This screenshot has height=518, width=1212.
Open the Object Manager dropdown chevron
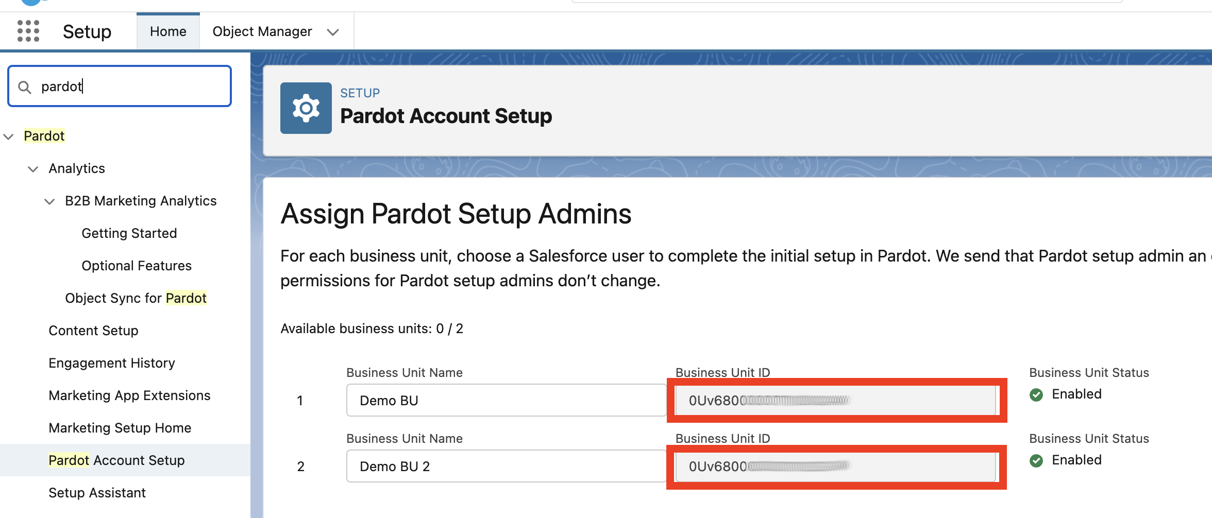tap(333, 31)
